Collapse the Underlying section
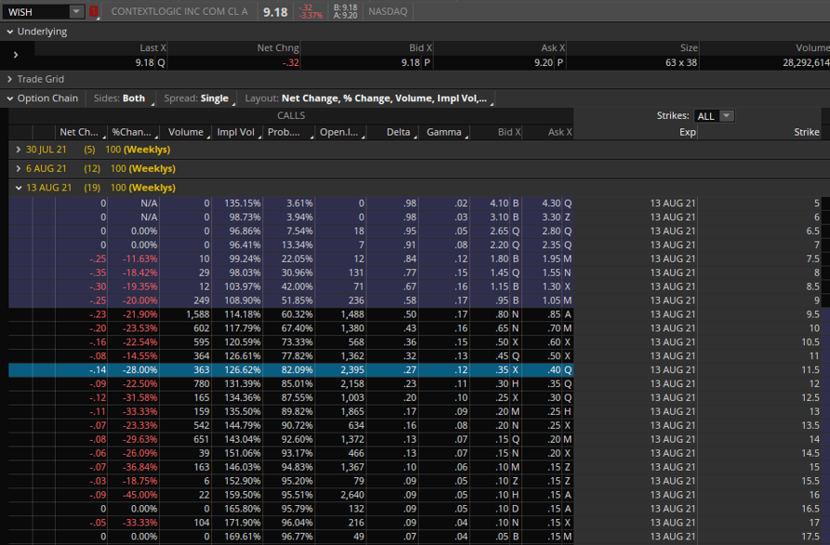Viewport: 830px width, 545px height. pos(9,32)
